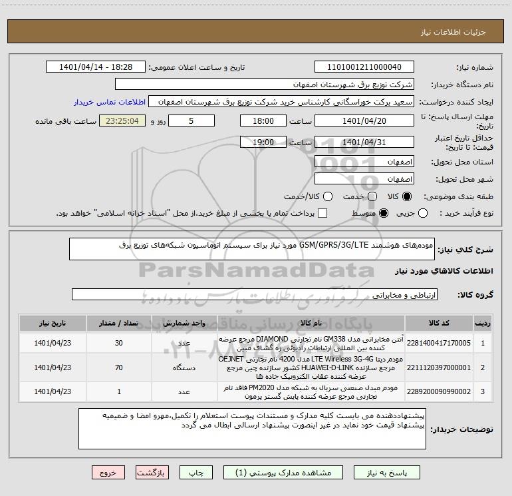Click response deadline date field 1401/04/20

coord(364,121)
